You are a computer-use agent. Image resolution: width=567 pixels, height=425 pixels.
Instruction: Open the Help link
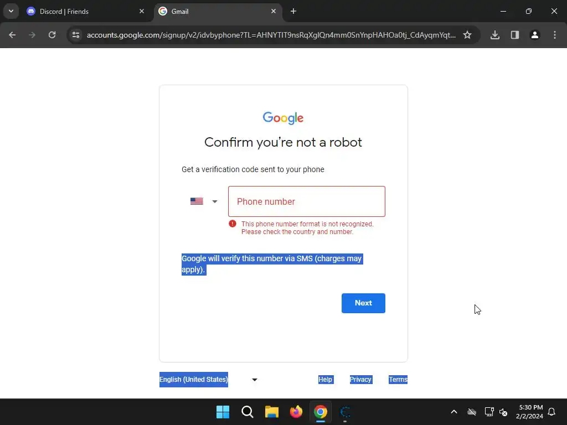tap(325, 380)
